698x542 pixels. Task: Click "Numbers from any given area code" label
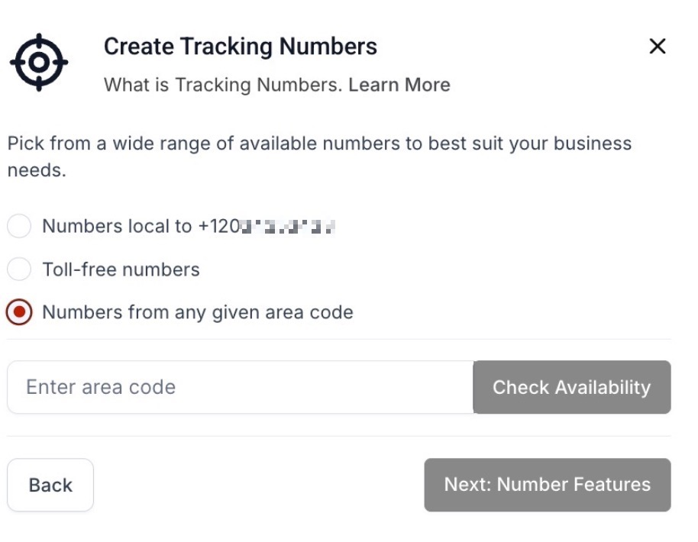(198, 312)
